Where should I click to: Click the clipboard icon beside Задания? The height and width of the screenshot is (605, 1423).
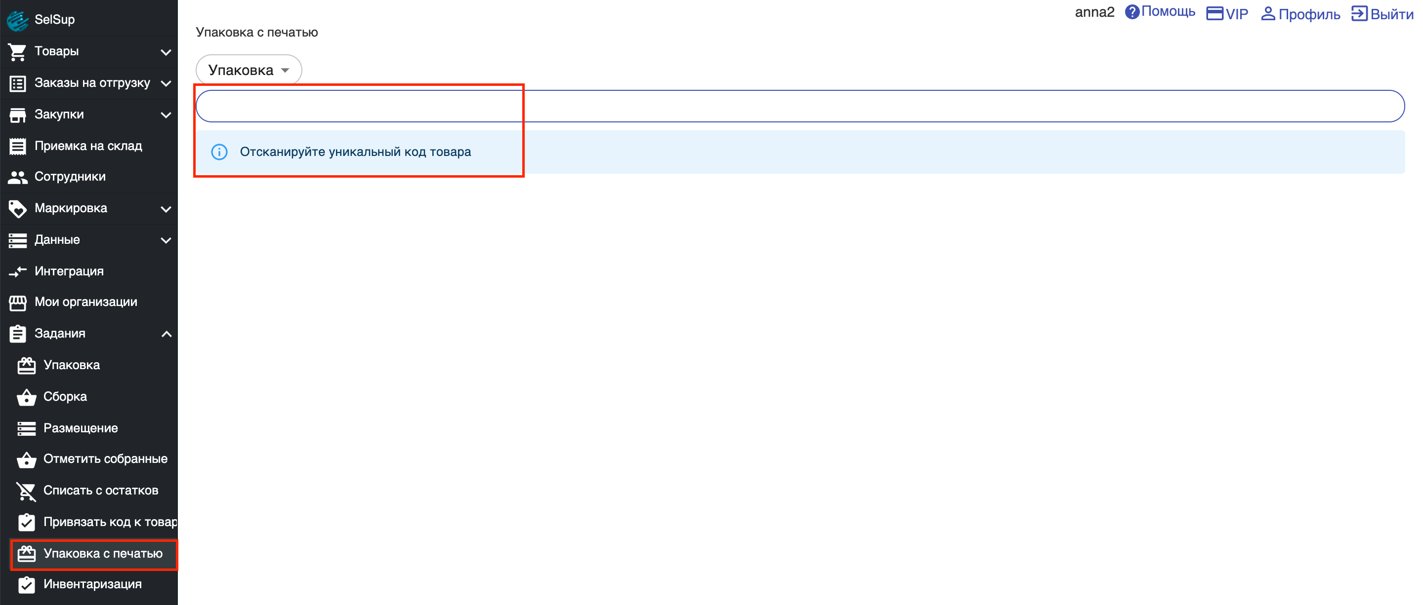coord(18,334)
